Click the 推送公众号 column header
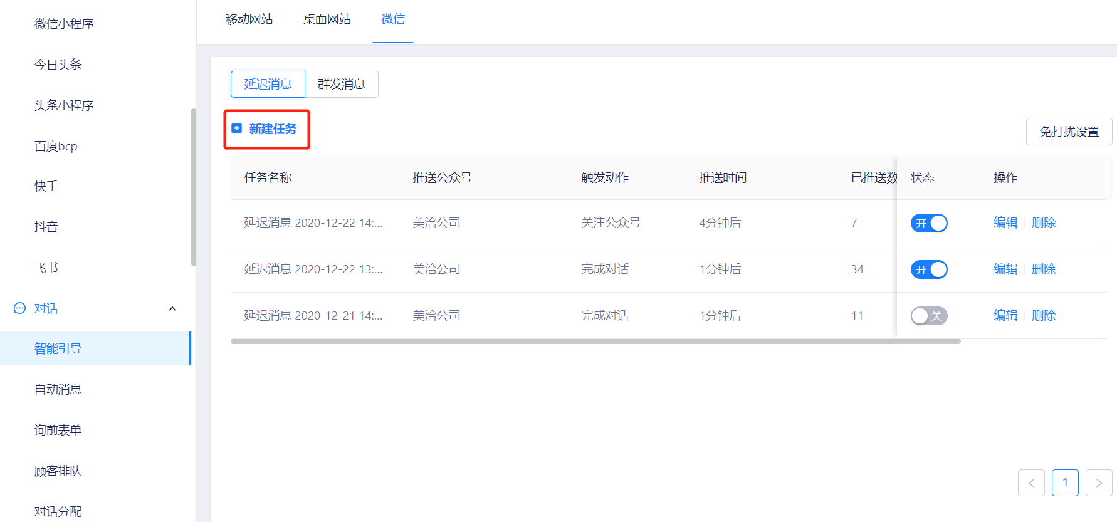This screenshot has width=1117, height=522. [442, 177]
